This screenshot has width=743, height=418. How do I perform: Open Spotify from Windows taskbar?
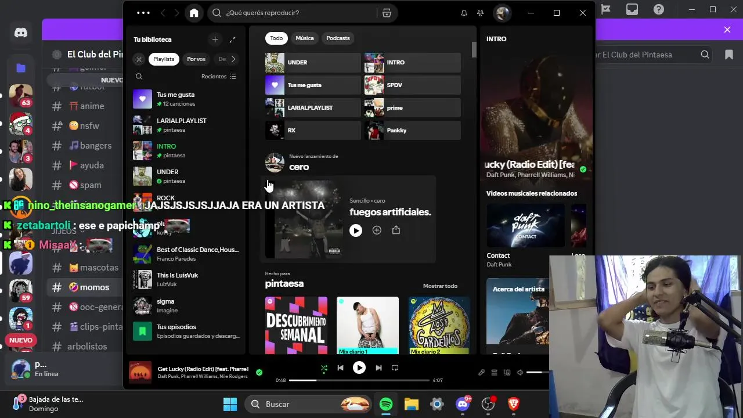[x=386, y=404]
